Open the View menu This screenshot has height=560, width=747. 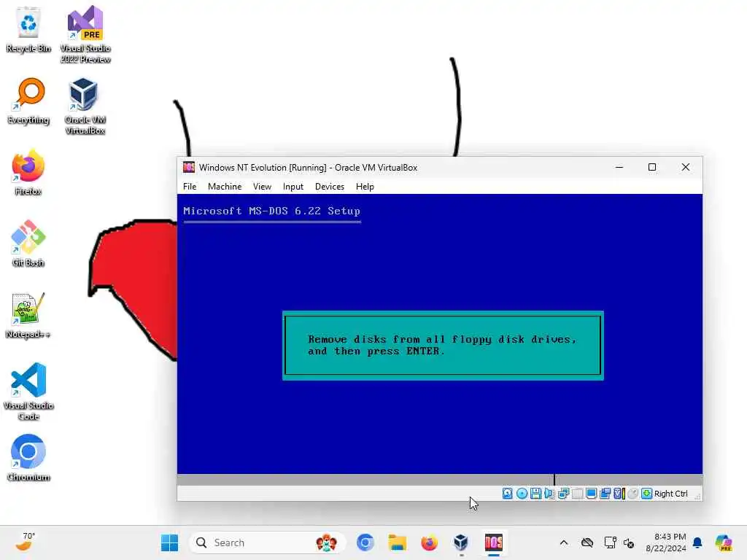262,187
